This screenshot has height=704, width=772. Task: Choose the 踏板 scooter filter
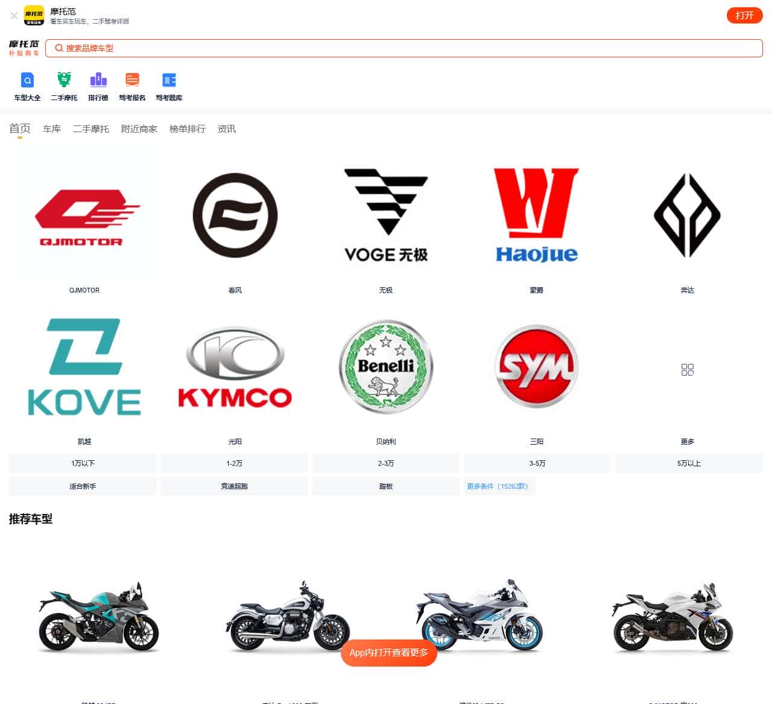pyautogui.click(x=386, y=486)
